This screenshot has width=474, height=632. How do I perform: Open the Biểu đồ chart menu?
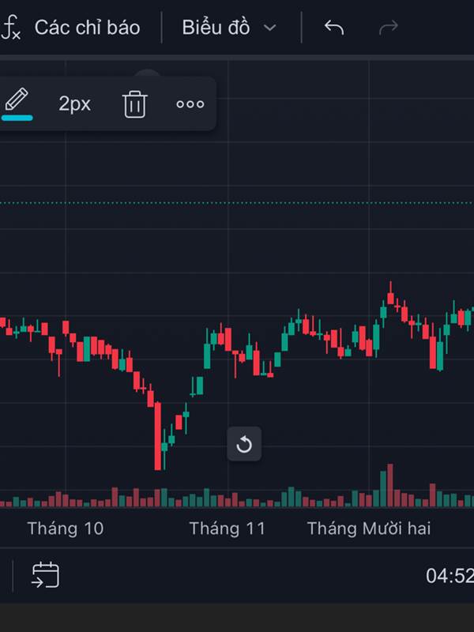tap(214, 28)
